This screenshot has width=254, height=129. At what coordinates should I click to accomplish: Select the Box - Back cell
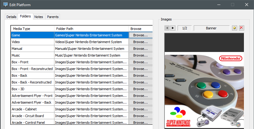[x=32, y=76]
